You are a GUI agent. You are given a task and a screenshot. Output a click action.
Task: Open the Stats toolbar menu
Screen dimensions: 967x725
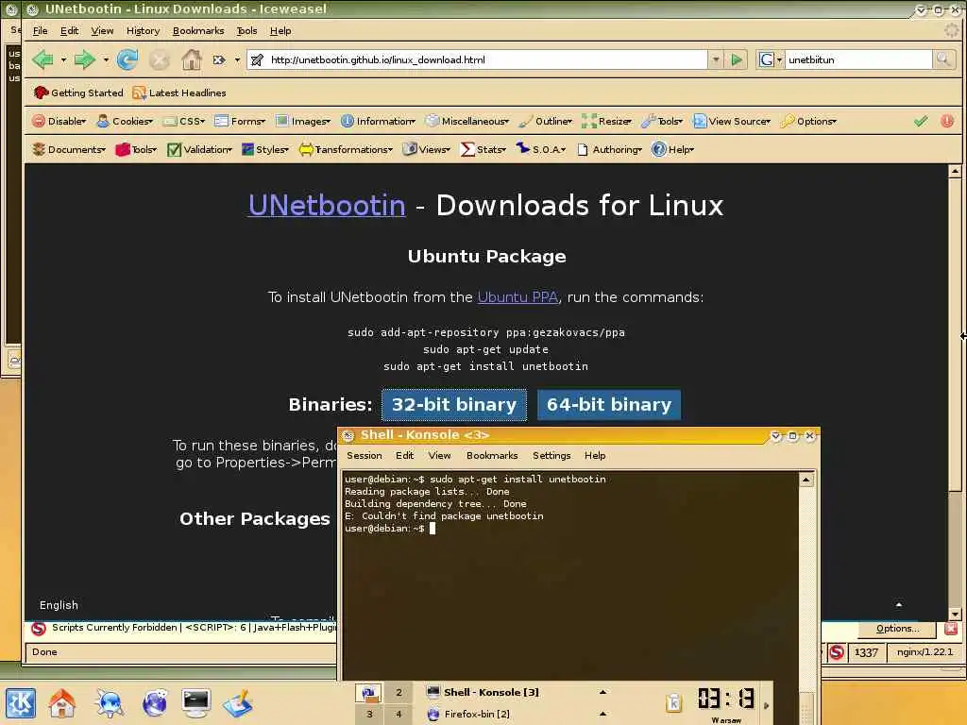(483, 150)
